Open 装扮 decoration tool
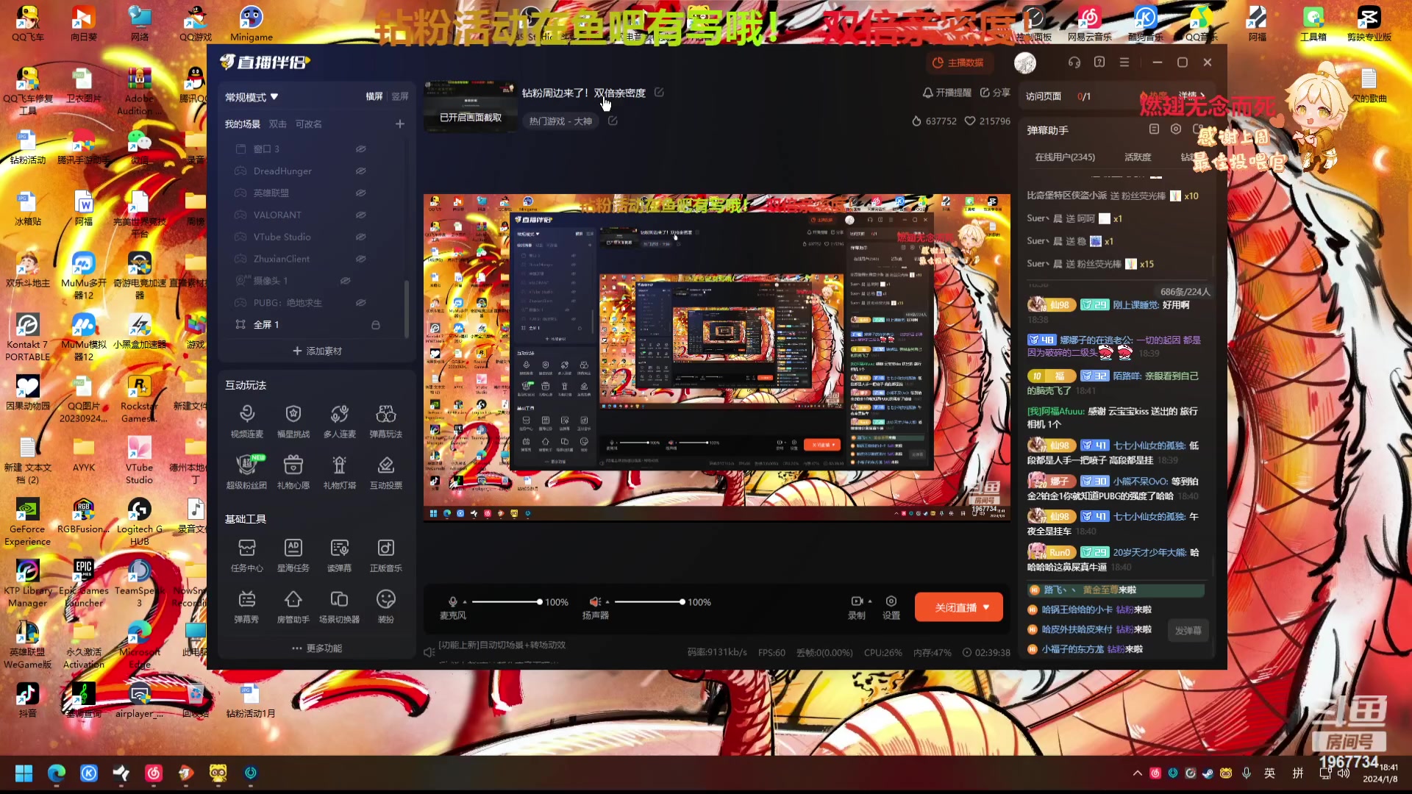This screenshot has width=1412, height=794. point(386,607)
